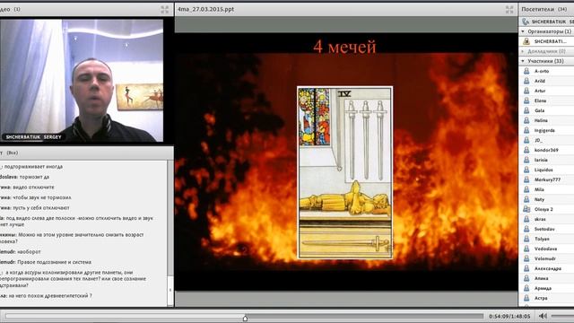This screenshot has width=574, height=323.
Task: Click chat message 'на него похож древнеегипетский ?'
Action: 50,295
